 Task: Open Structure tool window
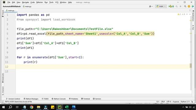click(x=3, y=90)
